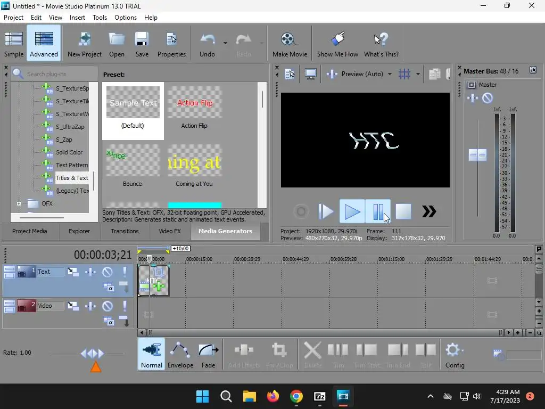Open the Undo history dropdown arrow
Screen dimensions: 545x409
coord(225,43)
